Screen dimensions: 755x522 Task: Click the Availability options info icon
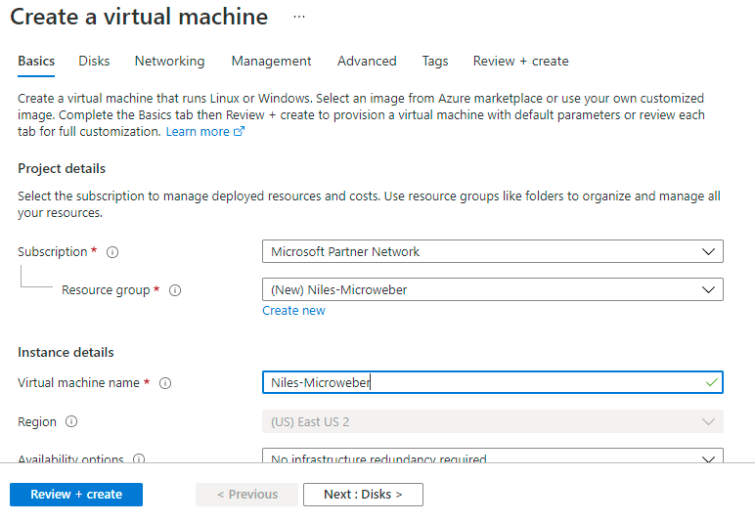[139, 458]
